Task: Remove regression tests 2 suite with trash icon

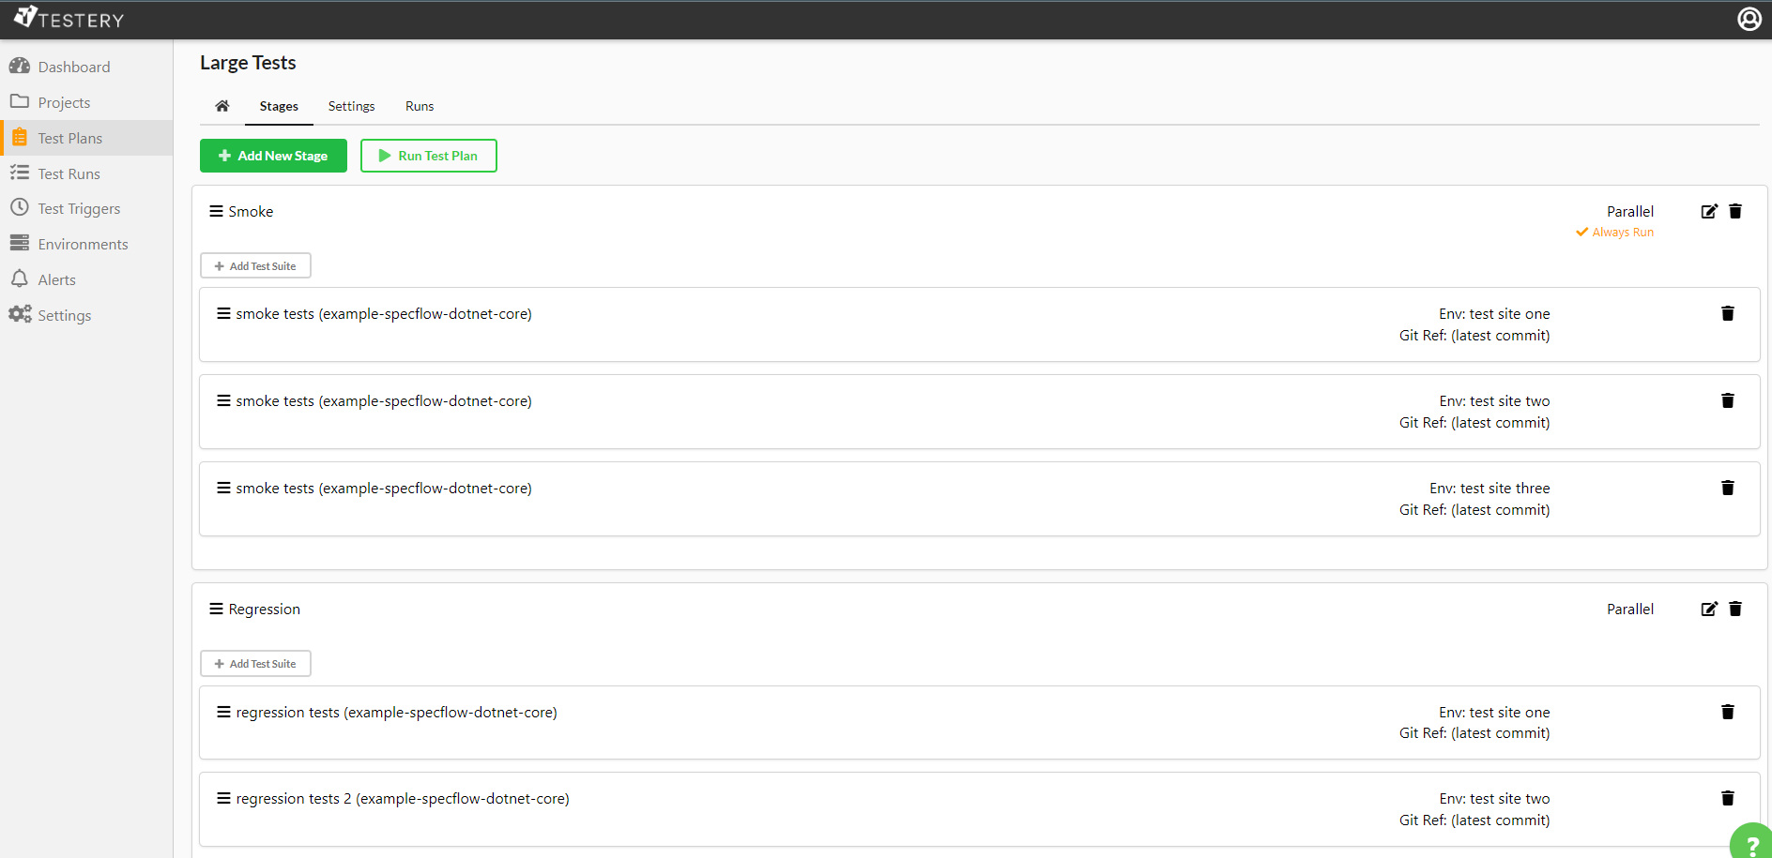Action: (1727, 797)
